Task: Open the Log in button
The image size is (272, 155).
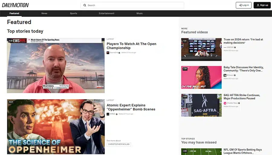Action: click(244, 5)
